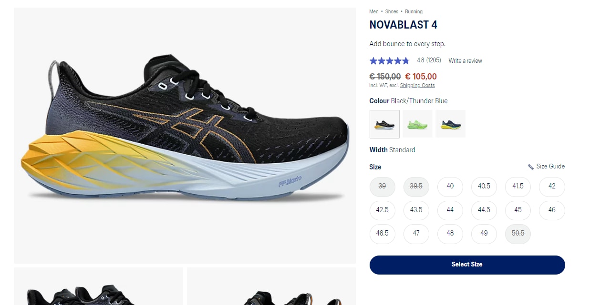
Task: Choose size 44
Action: pos(450,210)
